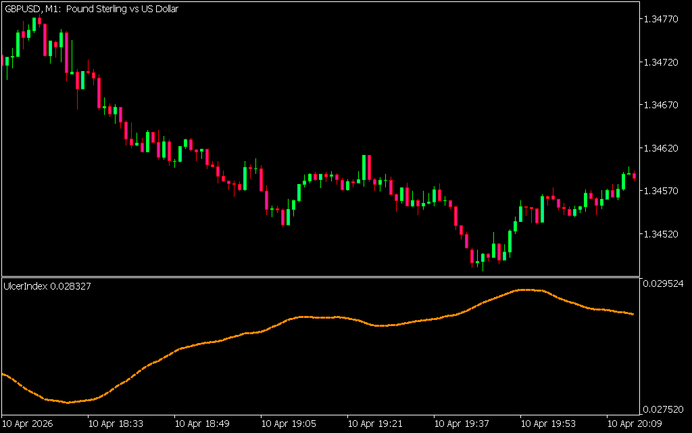Click the 10 Apr 18:33 time marker
692x433 pixels.
[115, 424]
